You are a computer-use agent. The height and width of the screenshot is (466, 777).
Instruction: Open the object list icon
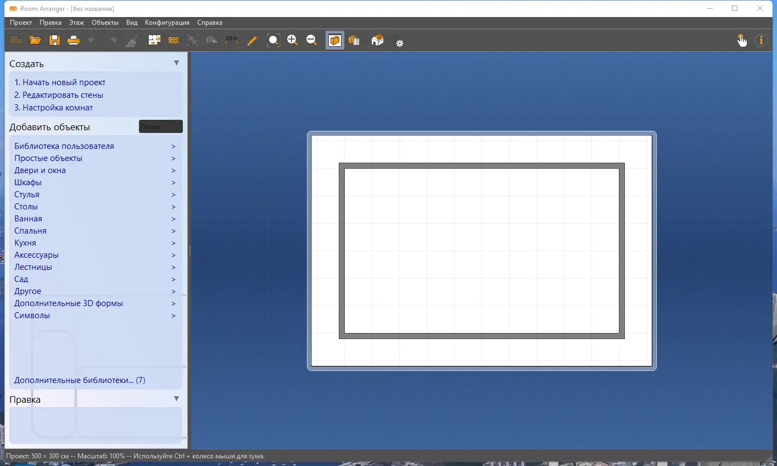point(354,41)
